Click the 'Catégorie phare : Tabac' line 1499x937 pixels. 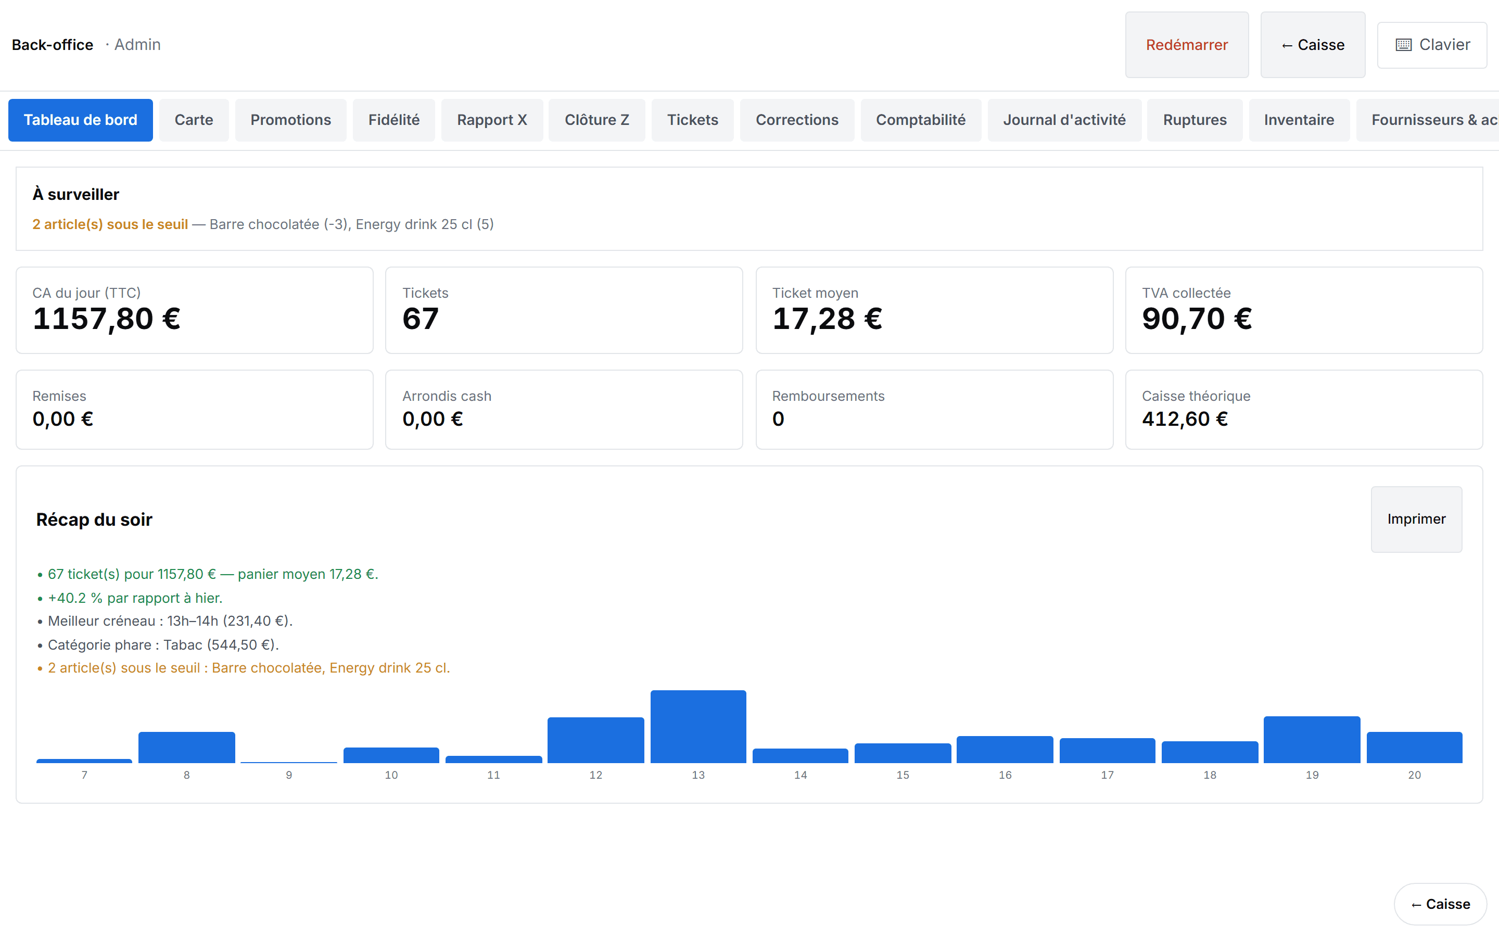pyautogui.click(x=158, y=644)
